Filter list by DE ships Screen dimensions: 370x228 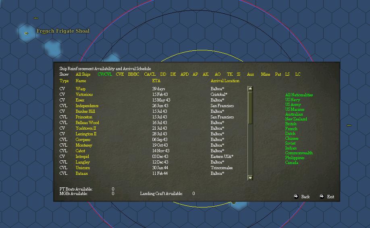[173, 74]
